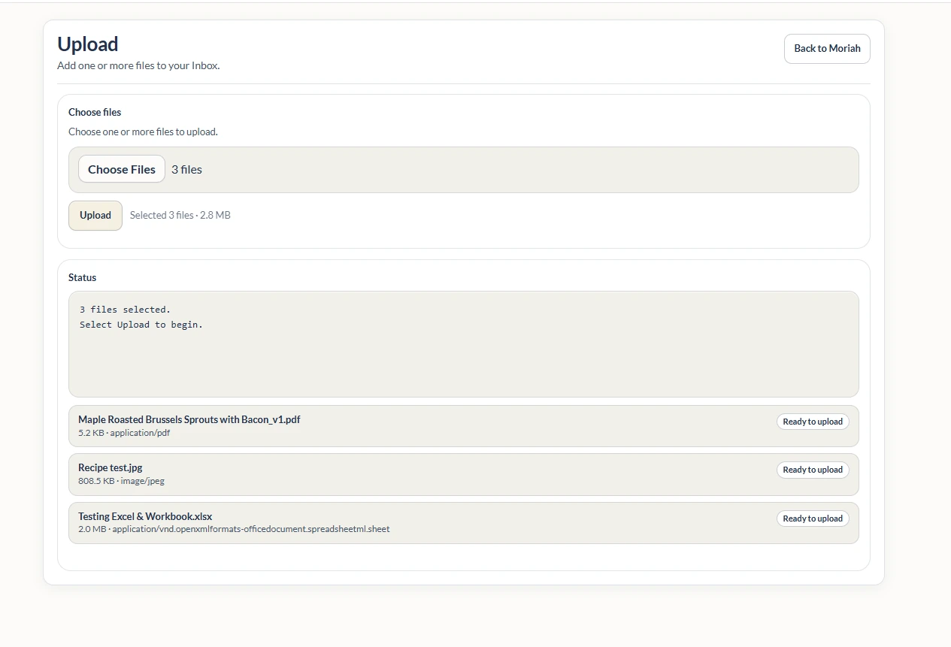Click the '3 files' label beside Choose Files
This screenshot has width=951, height=647.
click(186, 170)
